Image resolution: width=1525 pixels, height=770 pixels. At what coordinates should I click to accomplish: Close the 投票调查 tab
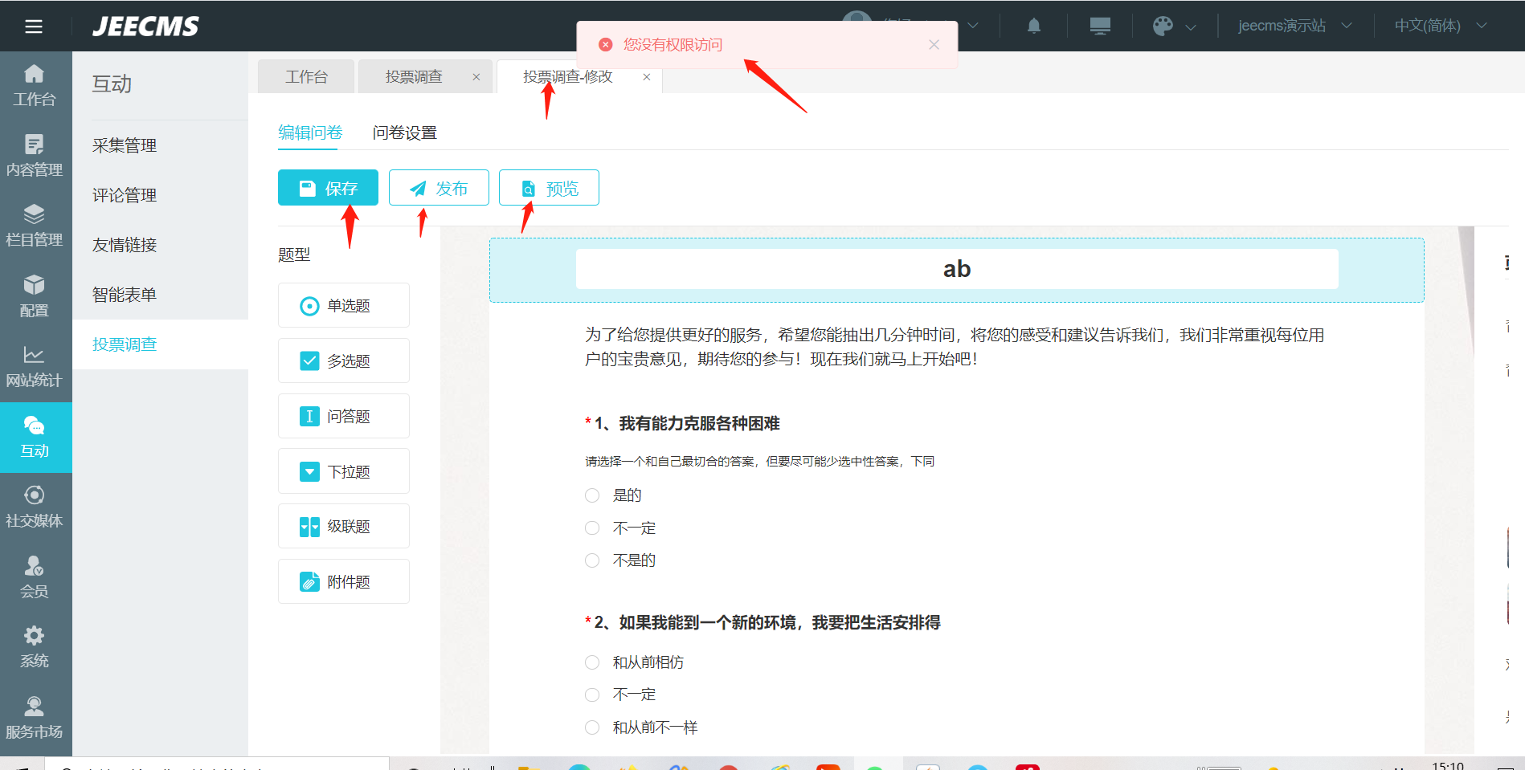[x=476, y=77]
